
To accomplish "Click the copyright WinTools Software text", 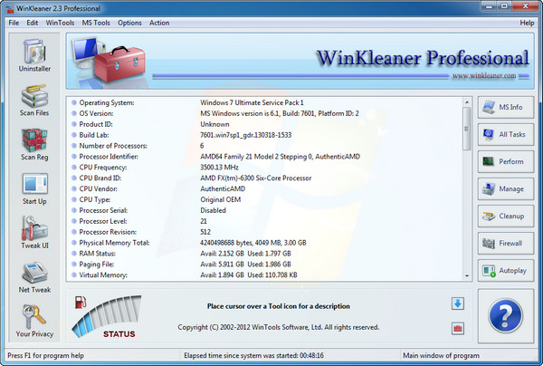I will (x=279, y=327).
